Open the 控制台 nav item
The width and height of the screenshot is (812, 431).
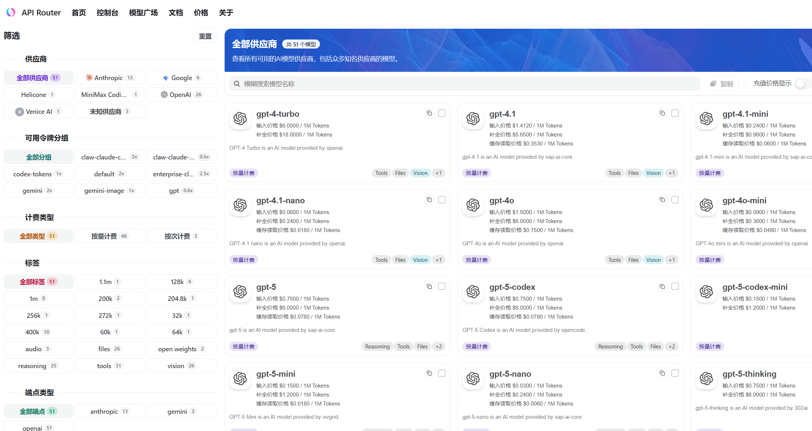click(x=107, y=13)
